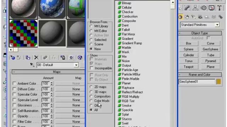Adjust Filter Color amount spinner
This screenshot has width=227, height=127.
52,122
